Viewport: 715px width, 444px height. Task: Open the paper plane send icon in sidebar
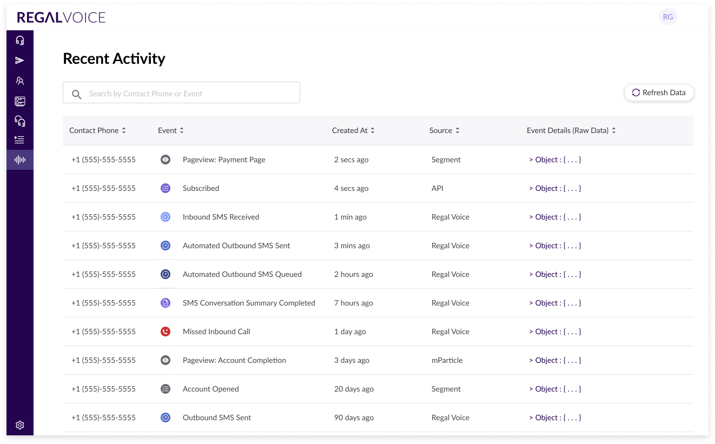pyautogui.click(x=20, y=61)
